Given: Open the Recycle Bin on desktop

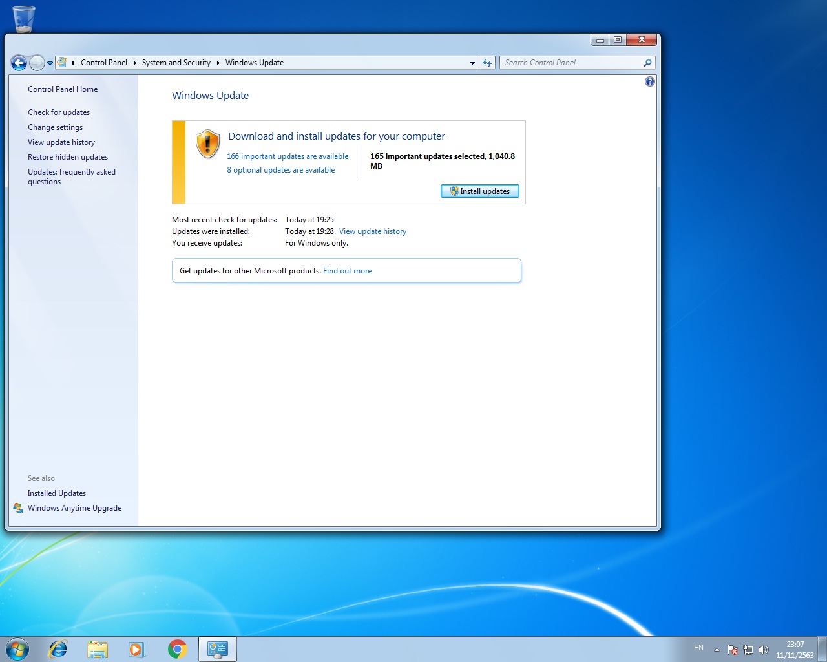Looking at the screenshot, I should pos(24,19).
